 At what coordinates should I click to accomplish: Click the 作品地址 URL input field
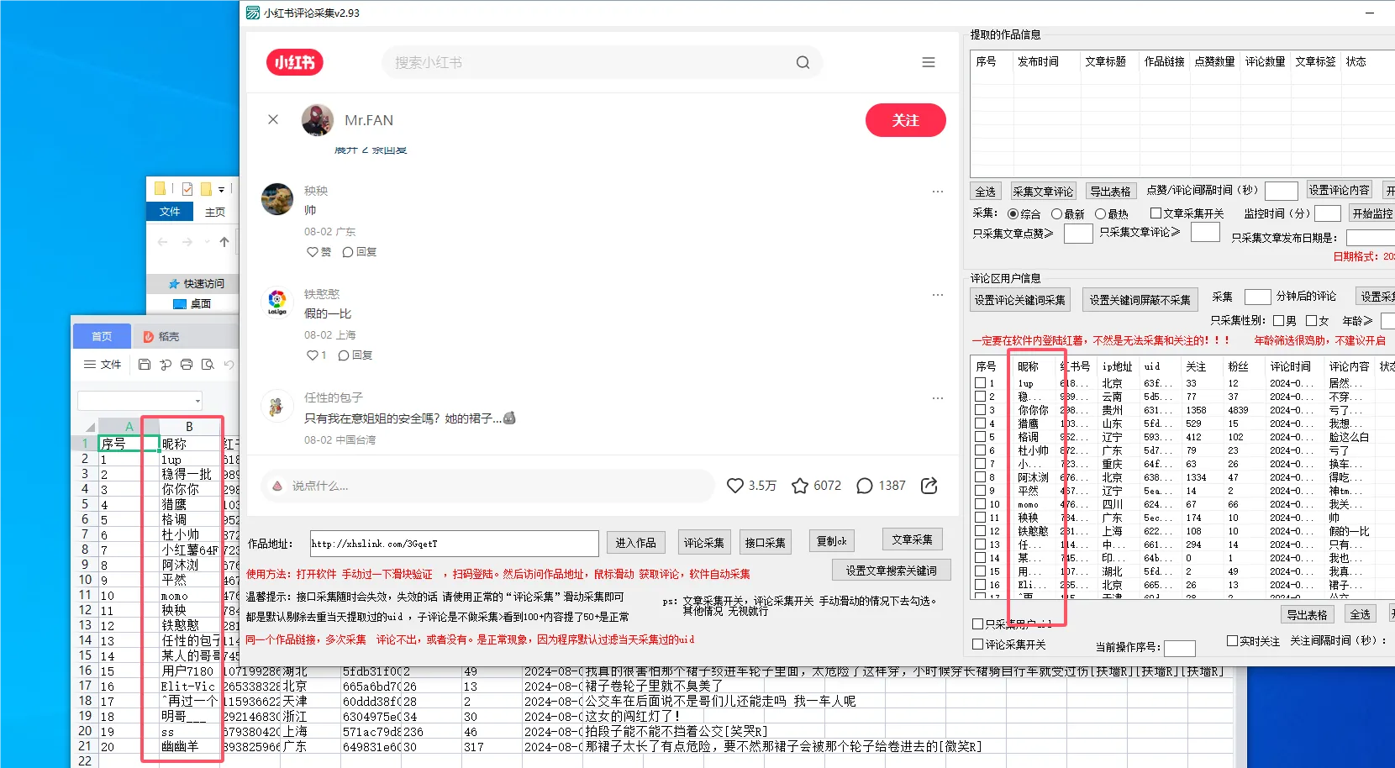pyautogui.click(x=454, y=543)
